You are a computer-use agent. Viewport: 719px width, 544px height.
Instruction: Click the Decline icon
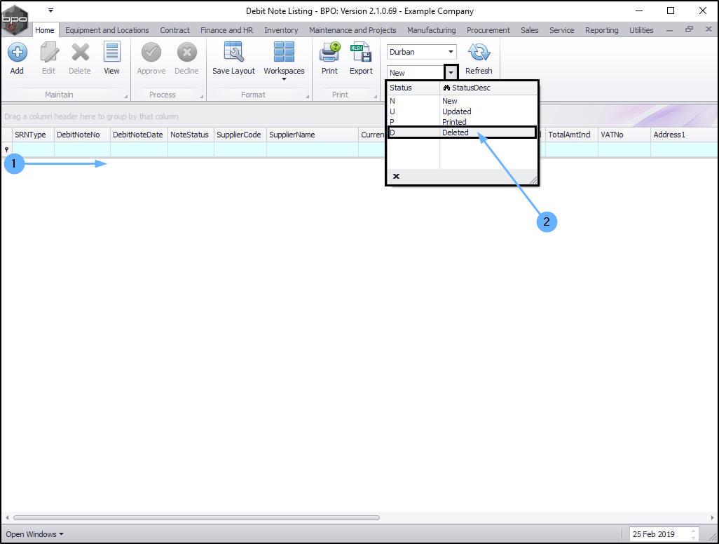[x=186, y=53]
